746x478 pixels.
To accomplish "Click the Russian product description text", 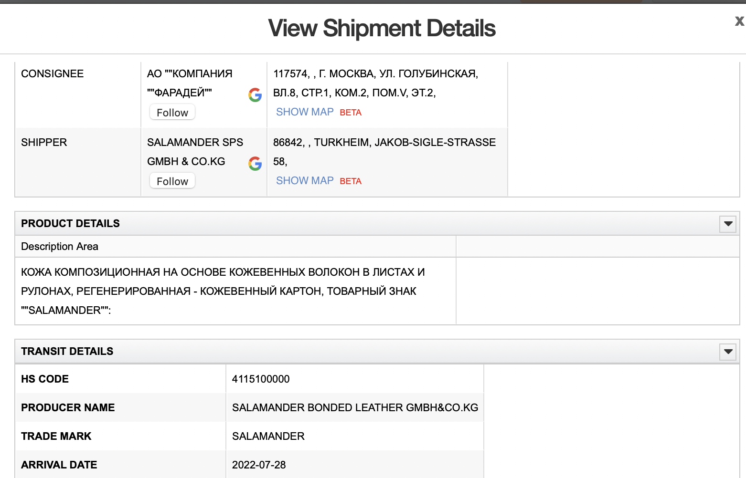I will click(223, 291).
